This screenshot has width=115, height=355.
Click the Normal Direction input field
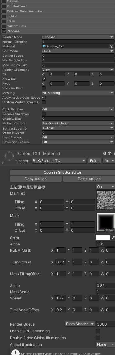tap(78, 42)
